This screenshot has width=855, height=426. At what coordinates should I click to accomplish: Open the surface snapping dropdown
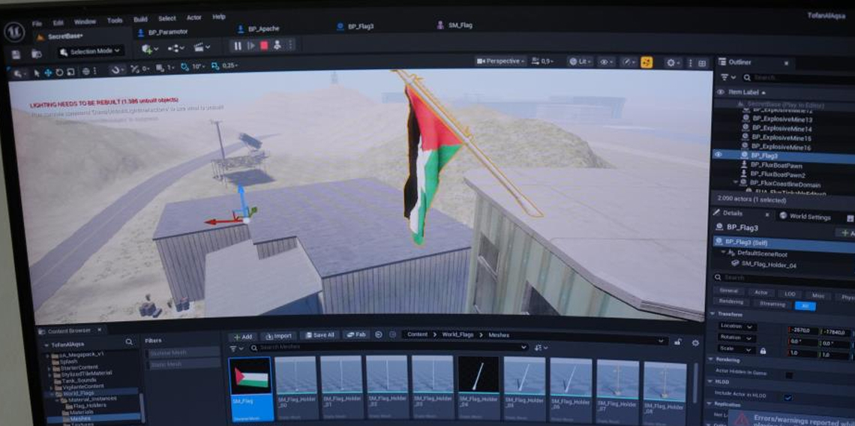coord(117,70)
